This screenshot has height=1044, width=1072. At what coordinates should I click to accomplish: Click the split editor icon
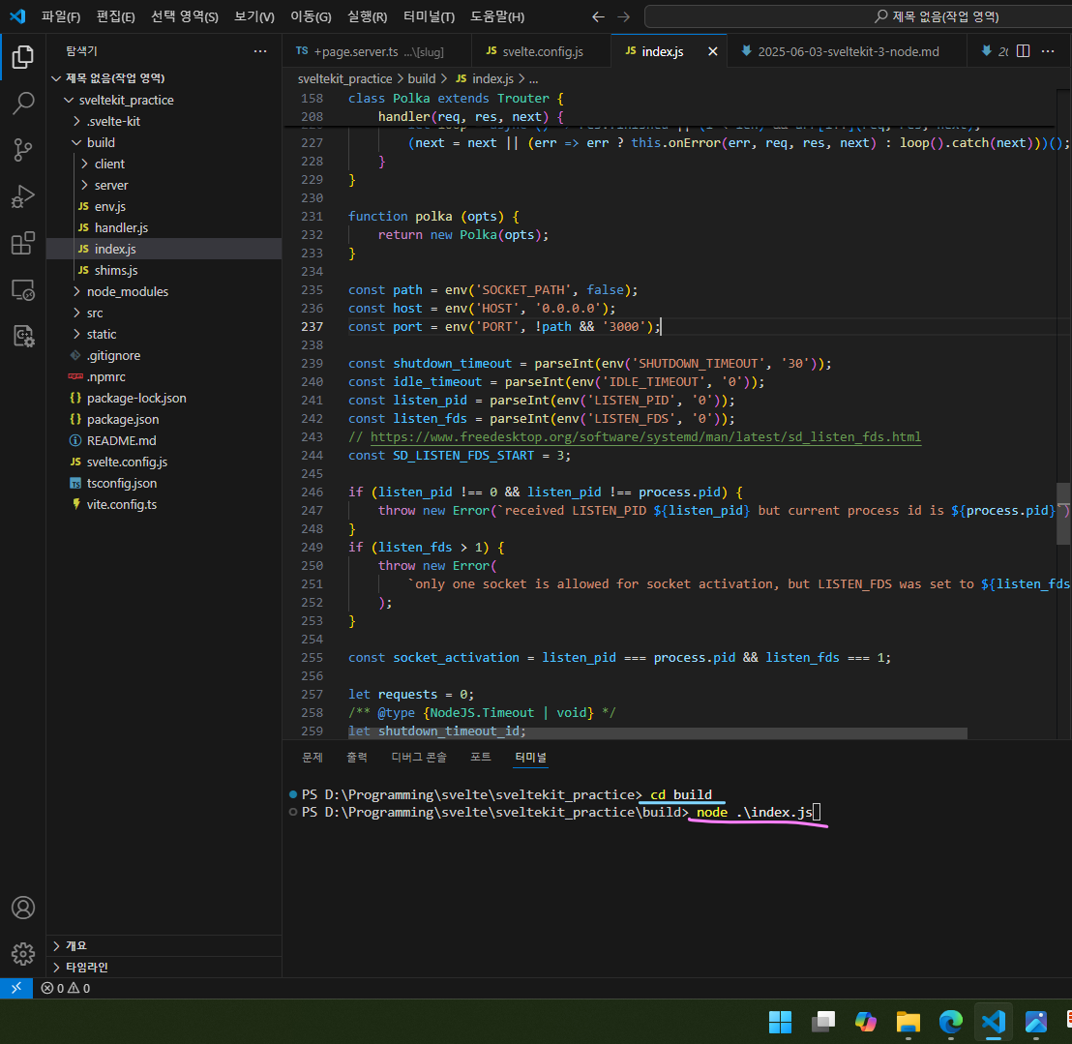pyautogui.click(x=1023, y=51)
